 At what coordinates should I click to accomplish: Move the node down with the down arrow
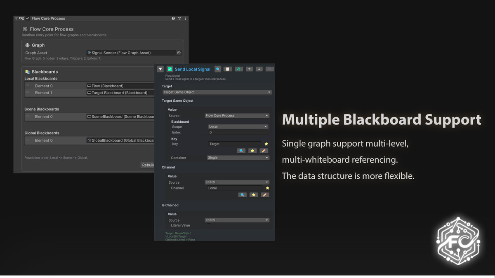tap(259, 69)
